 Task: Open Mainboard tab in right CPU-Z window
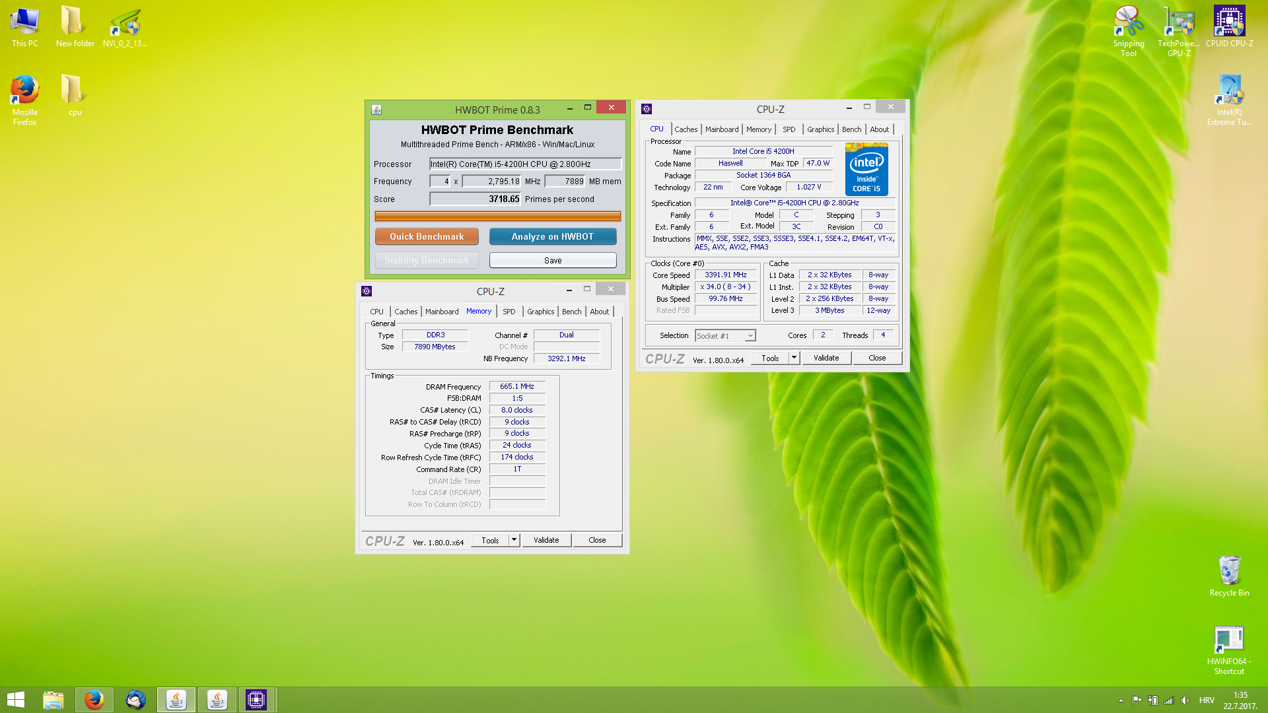pyautogui.click(x=722, y=129)
